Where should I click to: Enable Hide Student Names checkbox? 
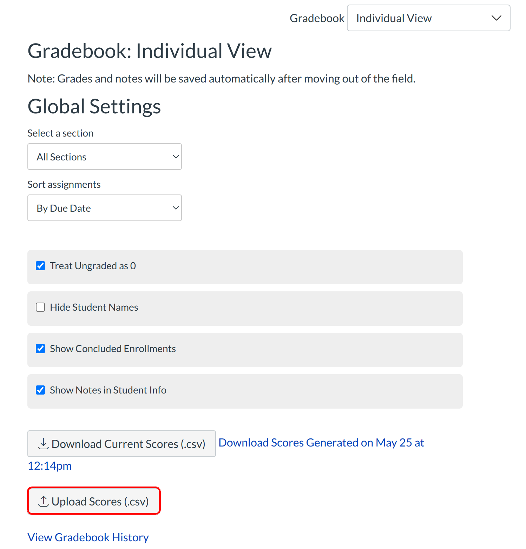(x=40, y=307)
